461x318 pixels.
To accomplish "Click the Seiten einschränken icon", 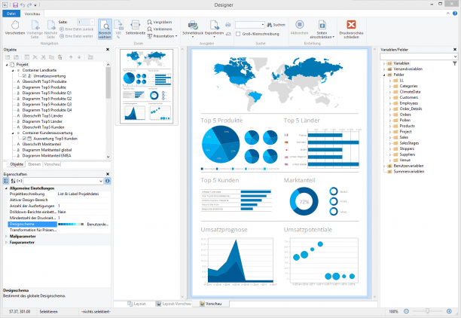I will (322, 25).
